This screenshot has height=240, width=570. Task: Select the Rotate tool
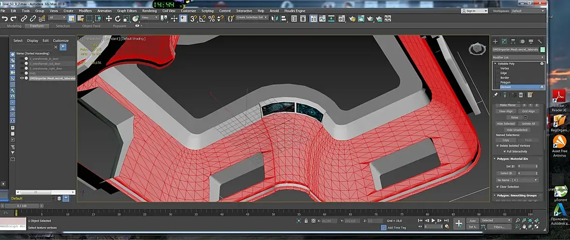[117, 18]
